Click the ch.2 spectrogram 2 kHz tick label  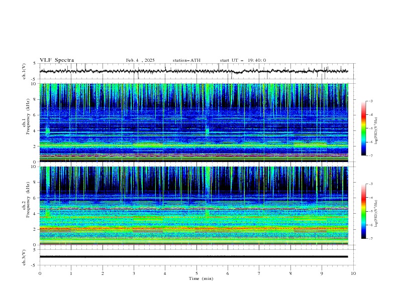coord(36,229)
